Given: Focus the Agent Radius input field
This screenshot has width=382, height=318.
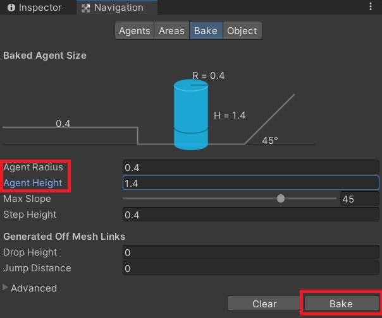Looking at the screenshot, I should pyautogui.click(x=250, y=167).
